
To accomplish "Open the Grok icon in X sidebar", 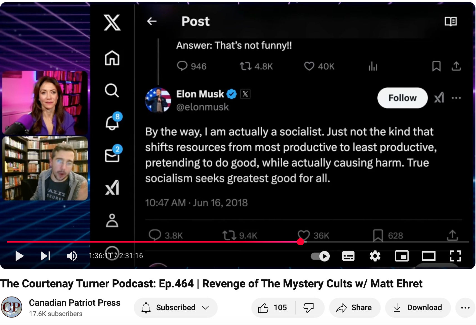I will pyautogui.click(x=112, y=187).
